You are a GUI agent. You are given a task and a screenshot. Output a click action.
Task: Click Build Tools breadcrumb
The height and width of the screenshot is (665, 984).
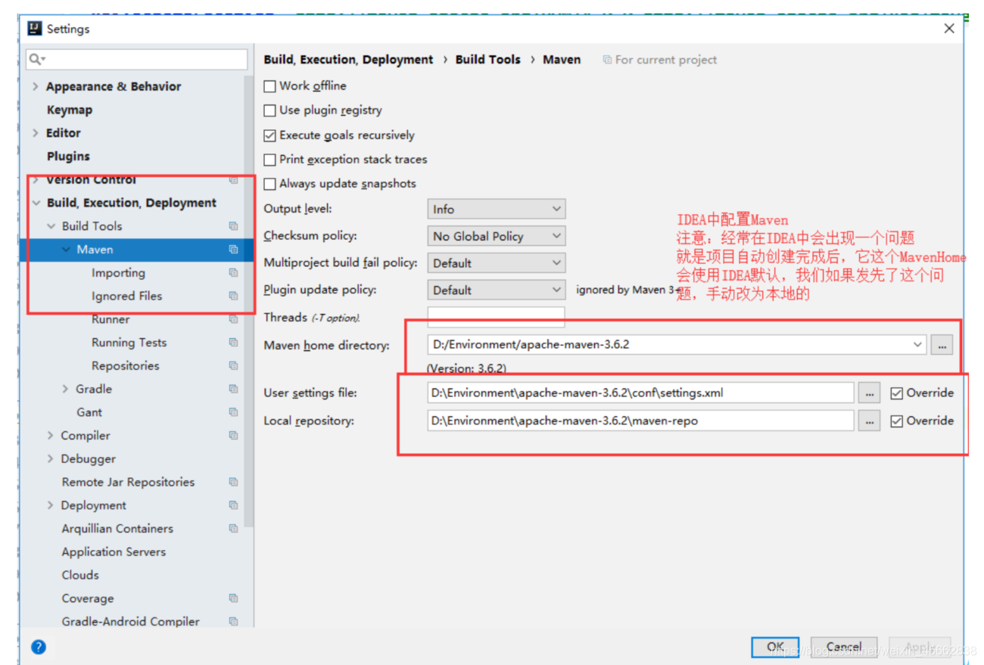[488, 60]
